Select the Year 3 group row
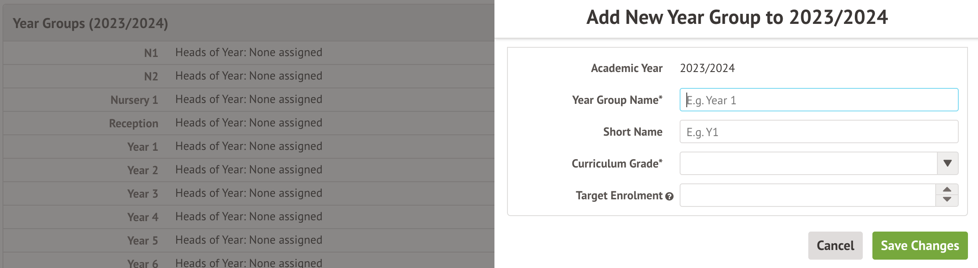 [248, 193]
